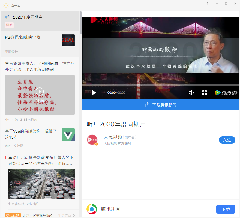The height and width of the screenshot is (218, 240).
Task: Open the Beijing traffic jam photo
Action: pyautogui.click(x=41, y=184)
